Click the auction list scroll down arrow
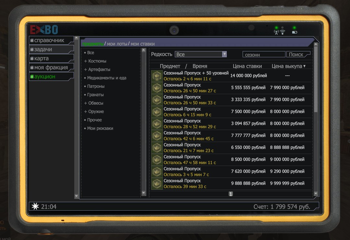This screenshot has height=240, width=350. point(316,194)
